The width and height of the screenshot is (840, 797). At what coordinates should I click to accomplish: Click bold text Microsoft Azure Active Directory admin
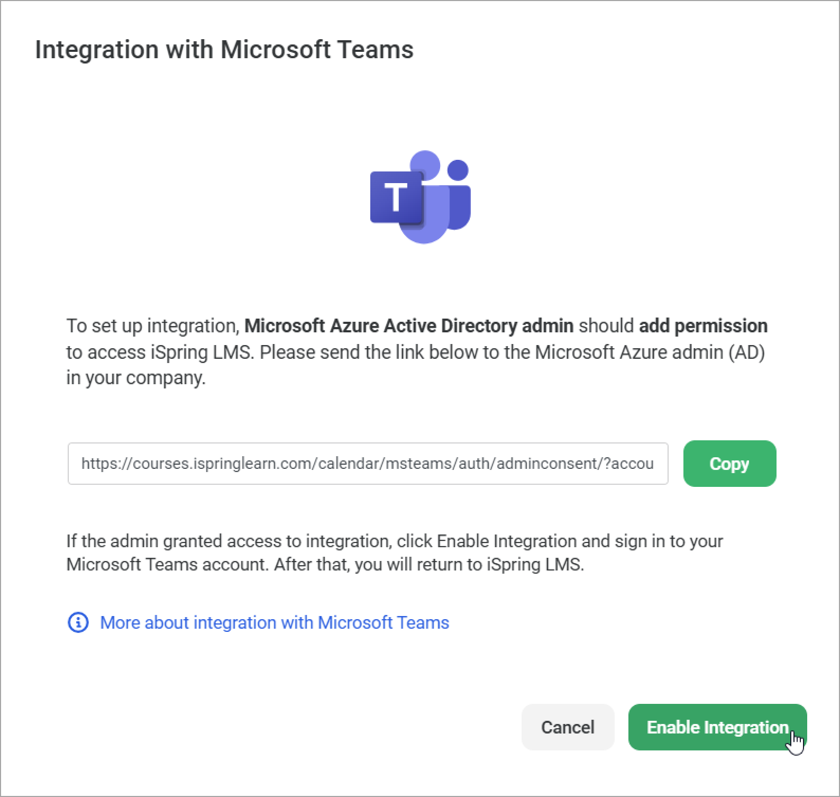pos(409,325)
